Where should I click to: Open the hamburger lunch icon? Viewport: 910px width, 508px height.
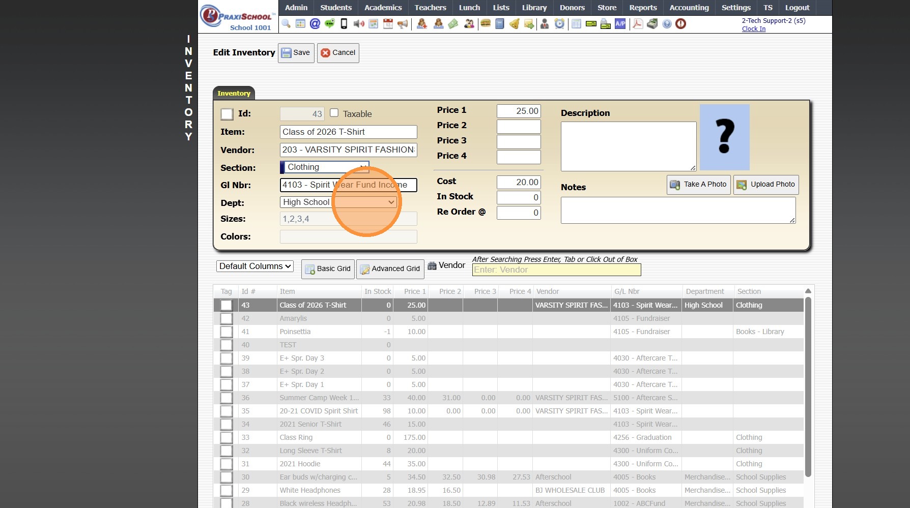pos(486,24)
